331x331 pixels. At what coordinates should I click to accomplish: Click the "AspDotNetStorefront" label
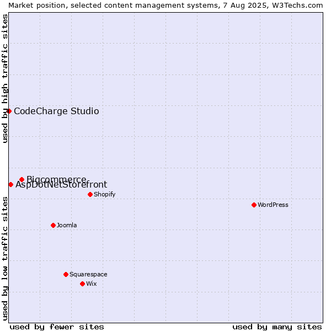click(61, 185)
